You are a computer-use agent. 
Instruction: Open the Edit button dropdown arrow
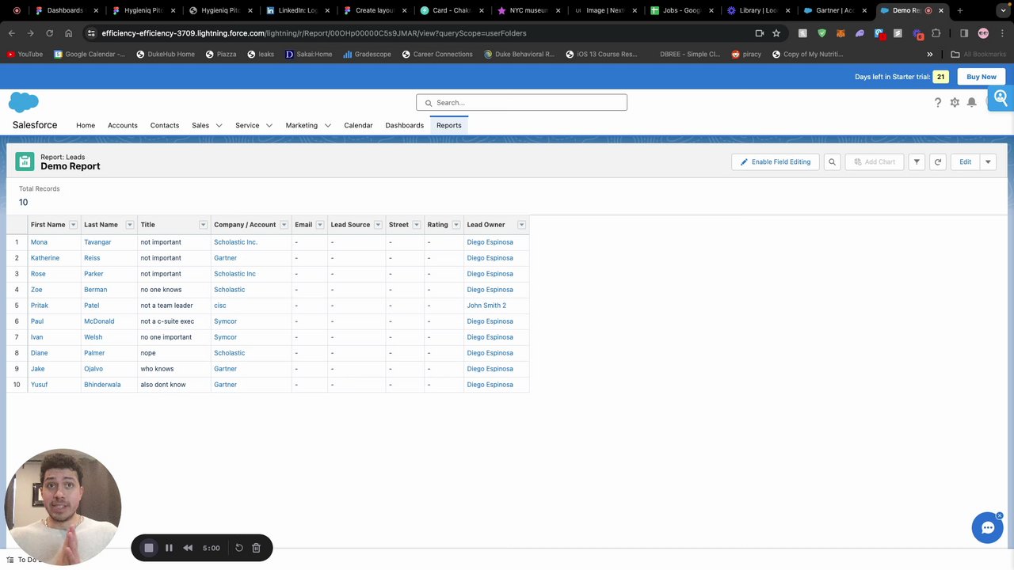point(988,161)
